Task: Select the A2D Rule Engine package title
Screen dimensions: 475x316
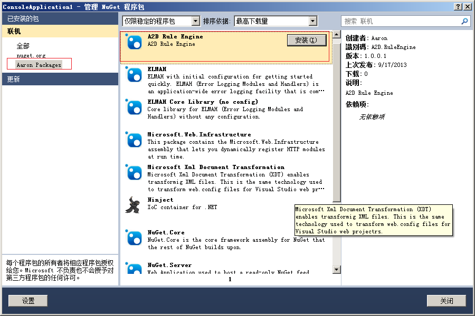Action: pos(175,36)
